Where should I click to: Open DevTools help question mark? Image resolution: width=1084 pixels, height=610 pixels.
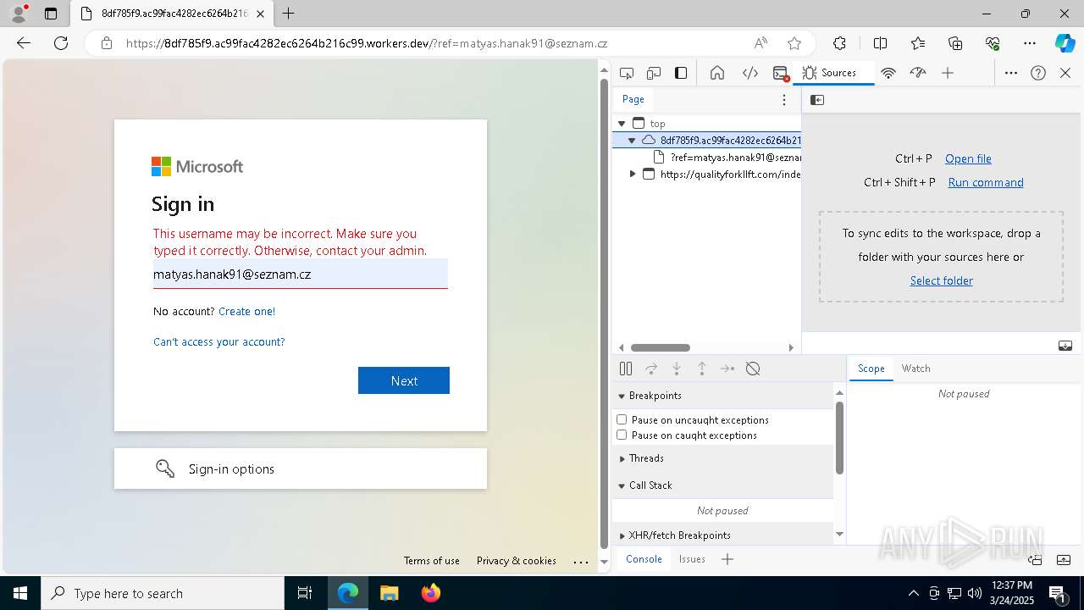1038,73
